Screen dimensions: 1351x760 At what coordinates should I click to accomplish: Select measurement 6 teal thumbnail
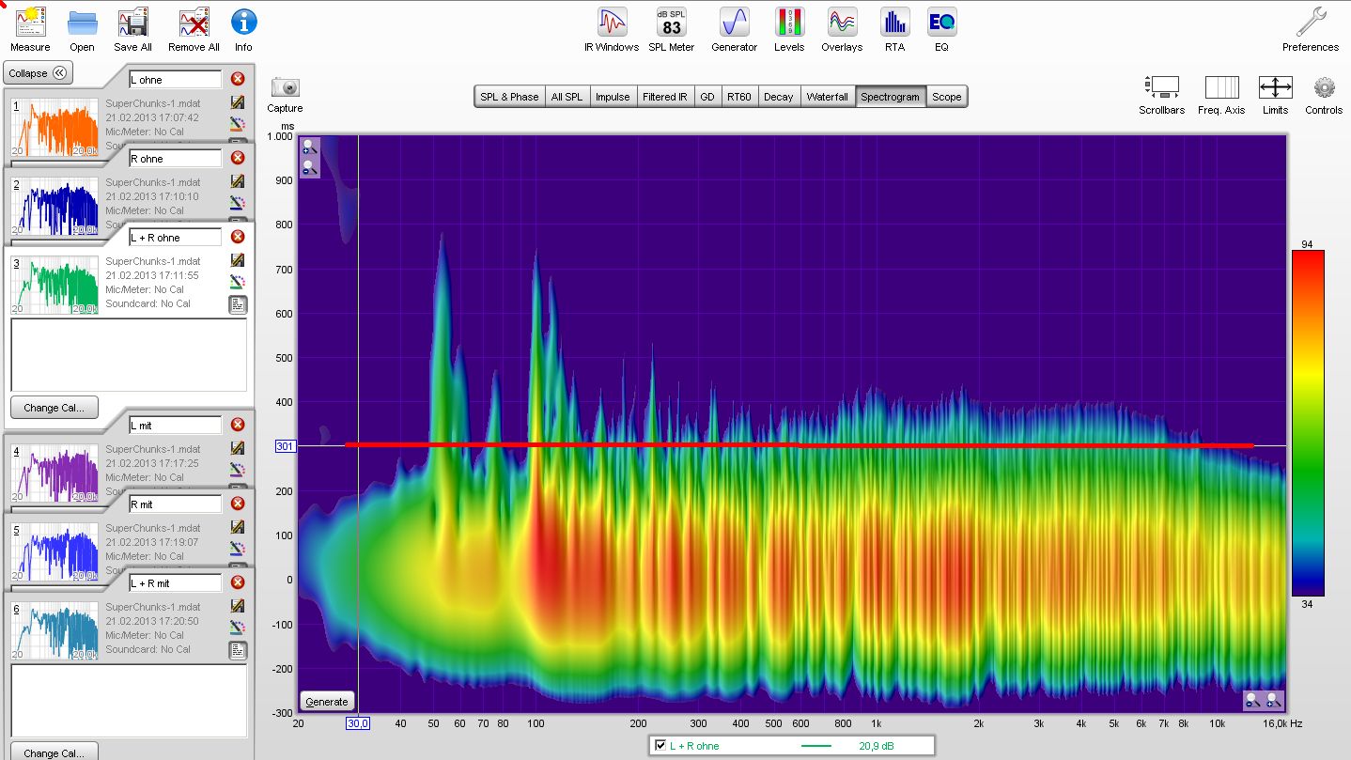[x=54, y=629]
